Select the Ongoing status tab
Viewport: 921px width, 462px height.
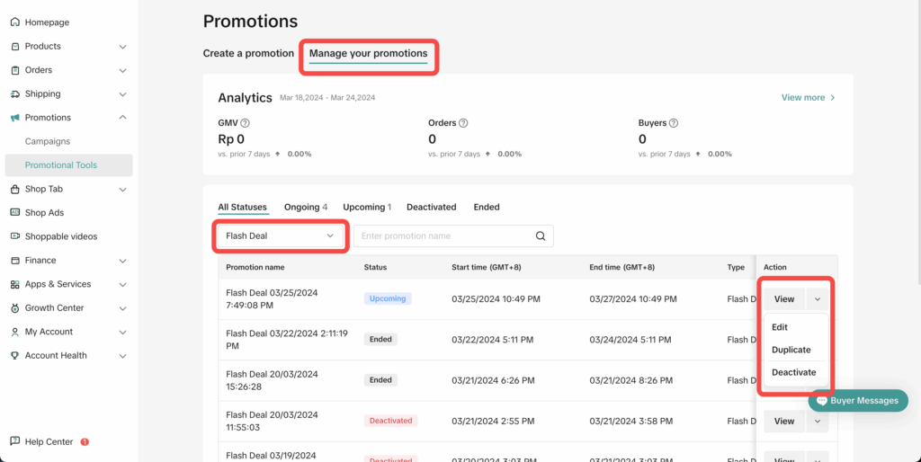point(305,208)
